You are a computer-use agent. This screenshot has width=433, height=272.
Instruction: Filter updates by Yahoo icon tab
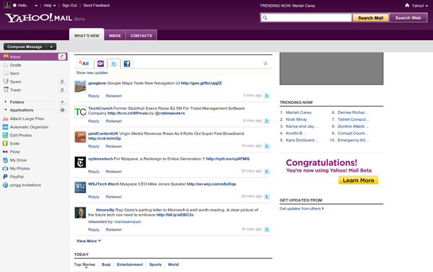(100, 64)
